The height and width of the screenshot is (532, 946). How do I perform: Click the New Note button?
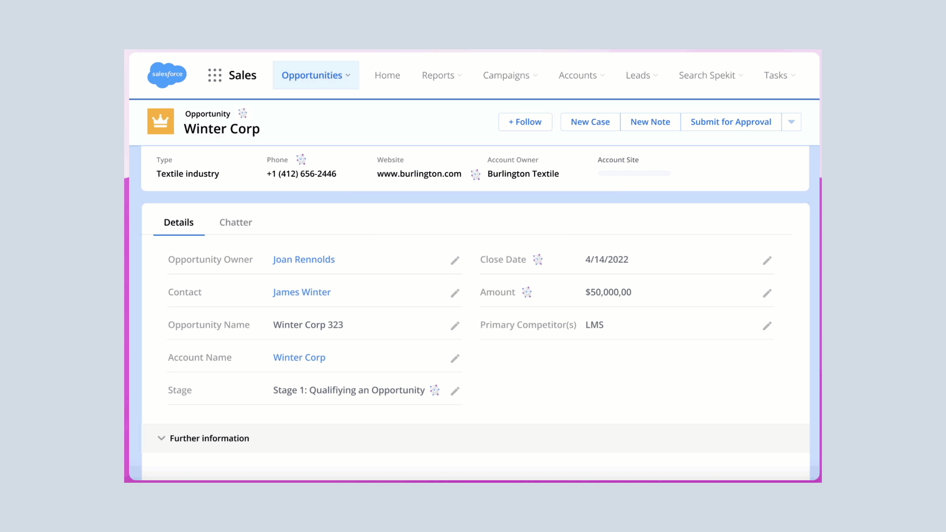(x=650, y=122)
